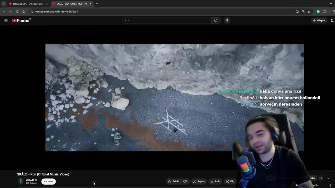Image resolution: width=335 pixels, height=188 pixels.
Task: Open the browser home page
Action: pyautogui.click(x=24, y=11)
